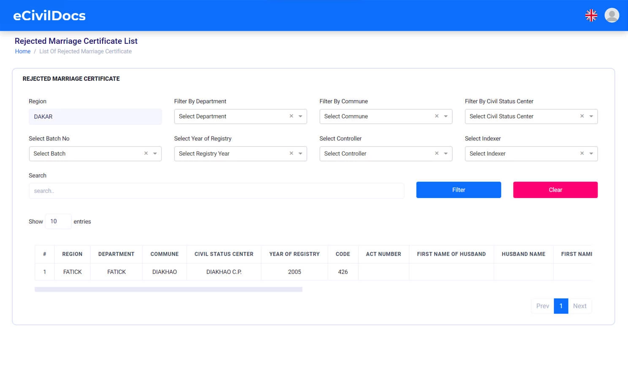This screenshot has height=389, width=628.
Task: Click inside the search input field
Action: click(x=216, y=190)
